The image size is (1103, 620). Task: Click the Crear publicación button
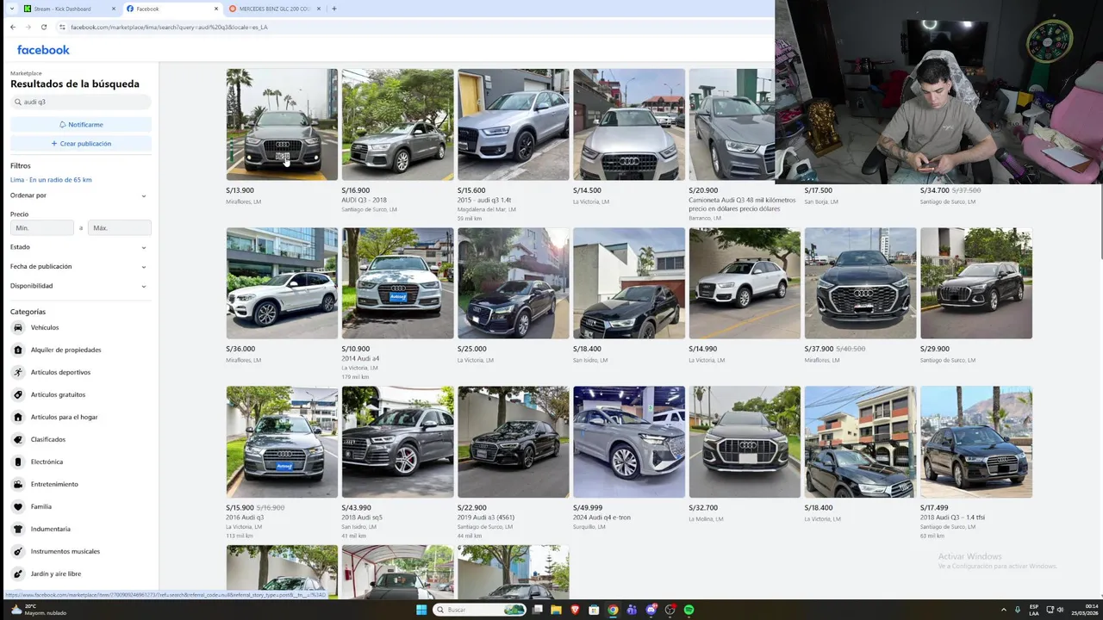tap(81, 144)
